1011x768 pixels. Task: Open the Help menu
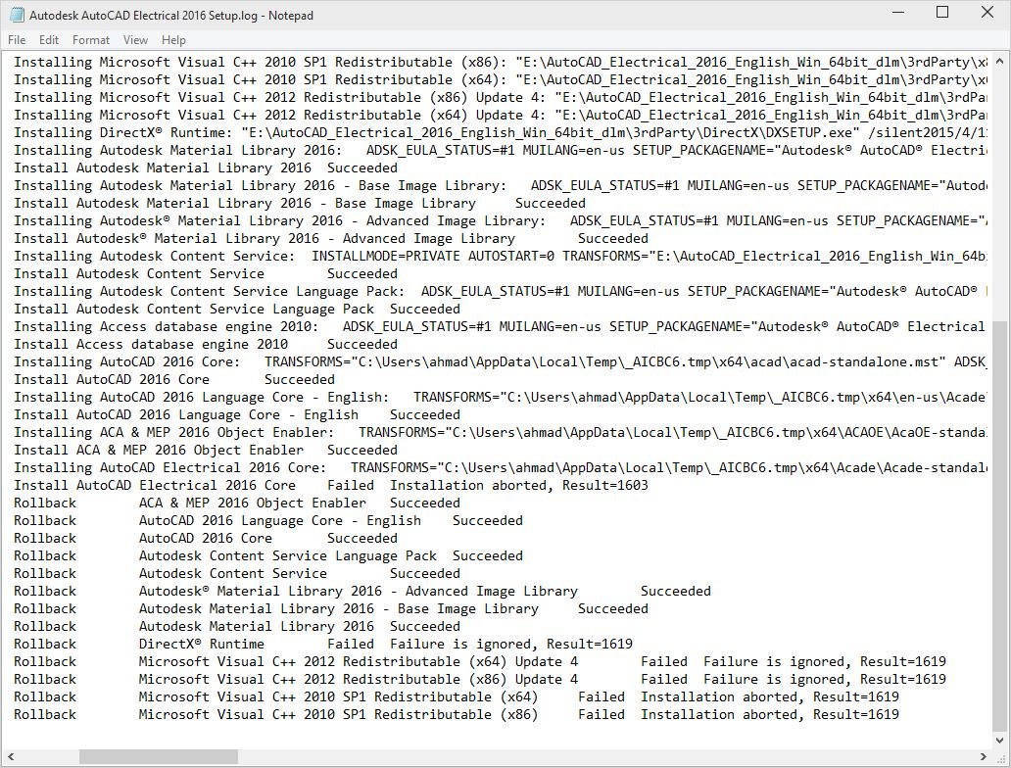pos(173,40)
